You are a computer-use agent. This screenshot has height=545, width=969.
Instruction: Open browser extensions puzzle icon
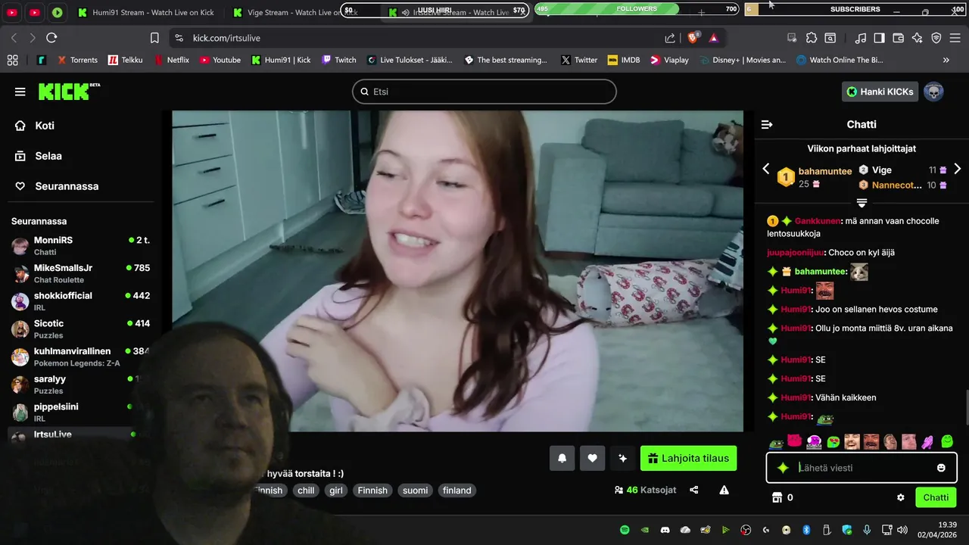(x=812, y=38)
